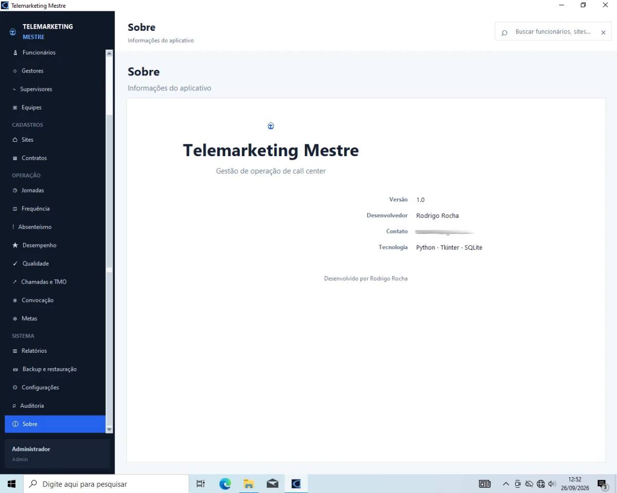Click the Gestores diamond icon
617x493 pixels.
[x=15, y=71]
